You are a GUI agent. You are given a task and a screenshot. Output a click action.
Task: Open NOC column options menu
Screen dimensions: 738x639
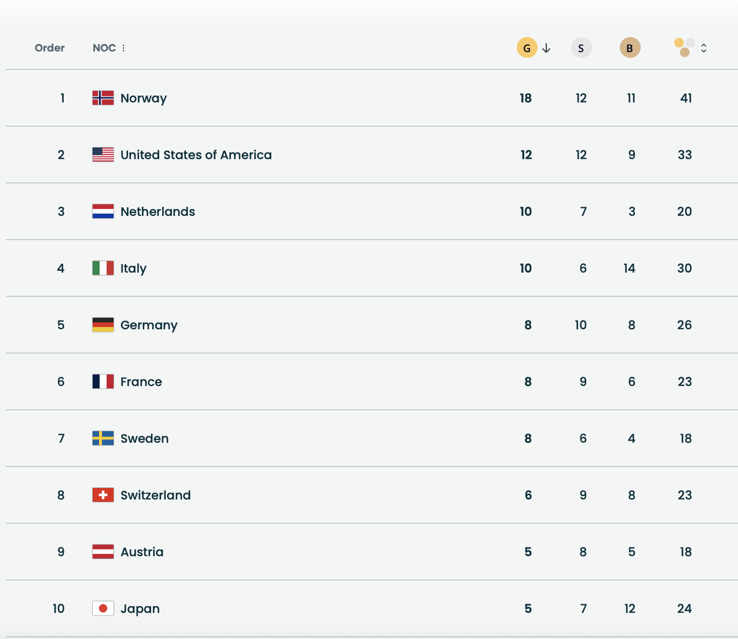[x=123, y=48]
